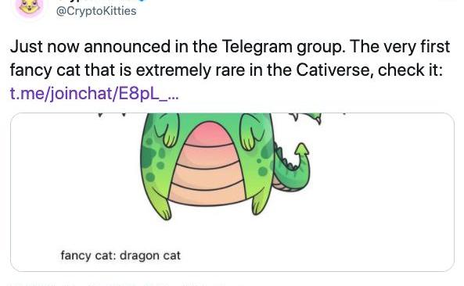Click the dragon cat's striped pink belly
The image size is (464, 286).
208,164
